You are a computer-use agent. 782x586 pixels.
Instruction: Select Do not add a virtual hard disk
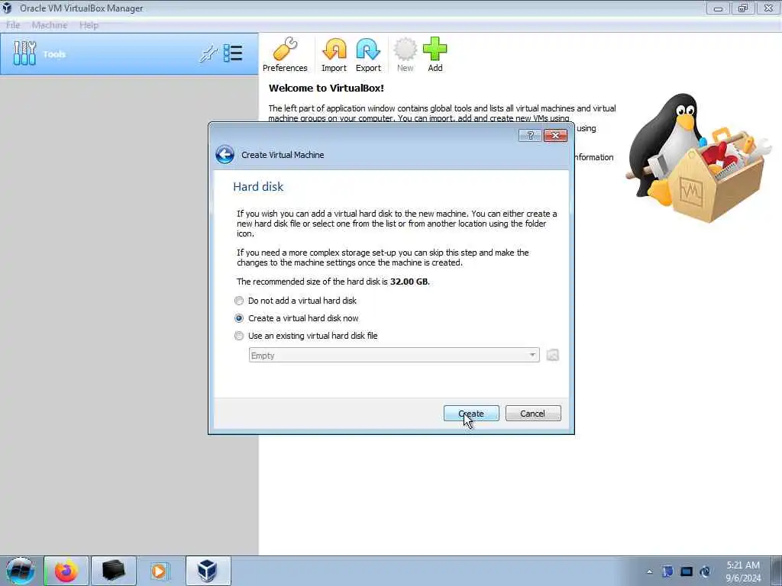click(x=296, y=301)
